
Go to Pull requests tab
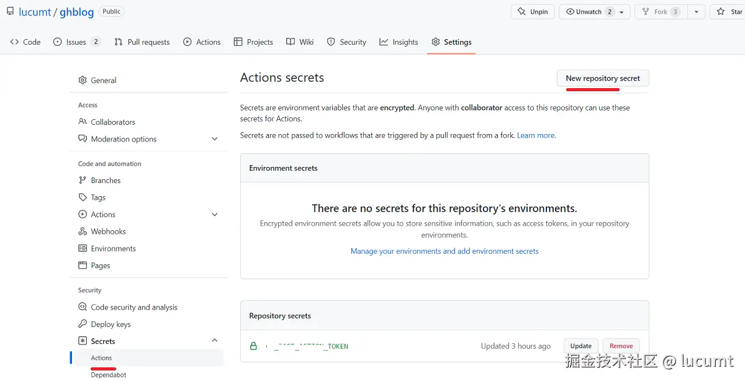142,42
